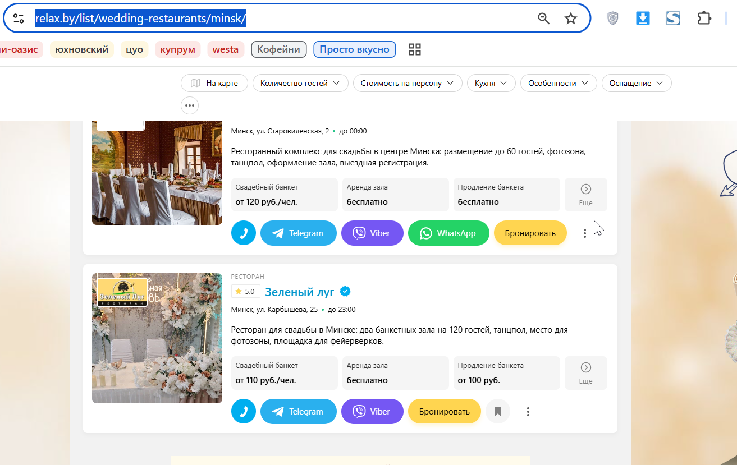Screen dimensions: 737x465
Task: Call Зеленый луг via phone icon
Action: (x=244, y=411)
